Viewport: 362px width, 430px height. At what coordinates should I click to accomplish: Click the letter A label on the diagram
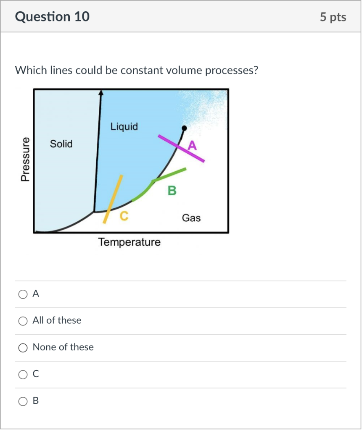tap(193, 146)
